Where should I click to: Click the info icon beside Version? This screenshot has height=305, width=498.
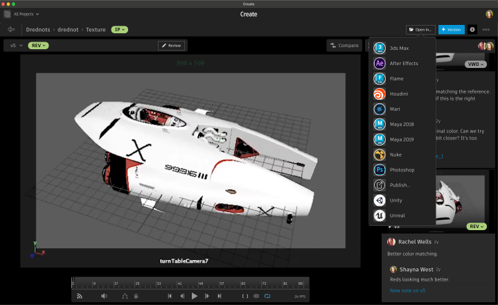472,30
